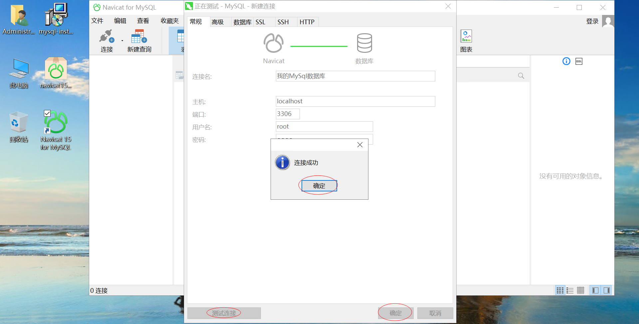The image size is (639, 324).
Task: Open the 收藏夹 menu
Action: click(170, 21)
